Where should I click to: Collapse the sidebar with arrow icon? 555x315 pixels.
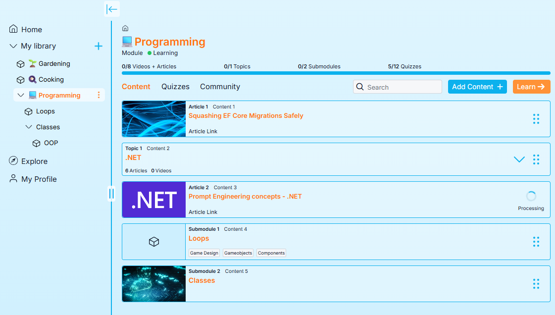click(112, 9)
